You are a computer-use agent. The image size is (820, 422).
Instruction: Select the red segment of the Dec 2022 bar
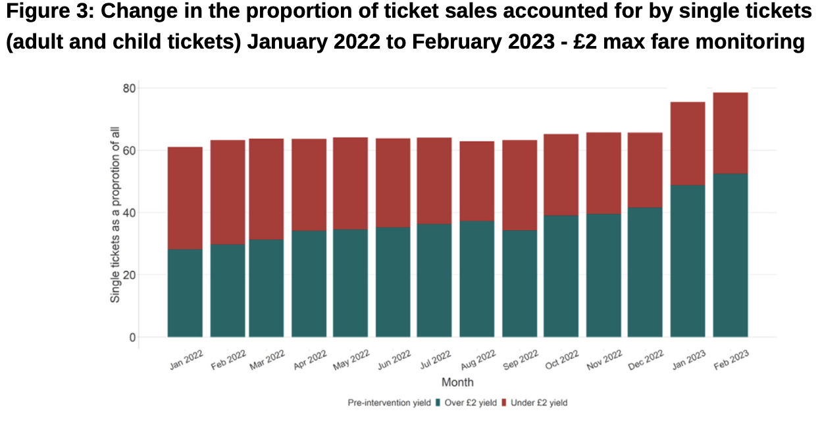click(646, 170)
